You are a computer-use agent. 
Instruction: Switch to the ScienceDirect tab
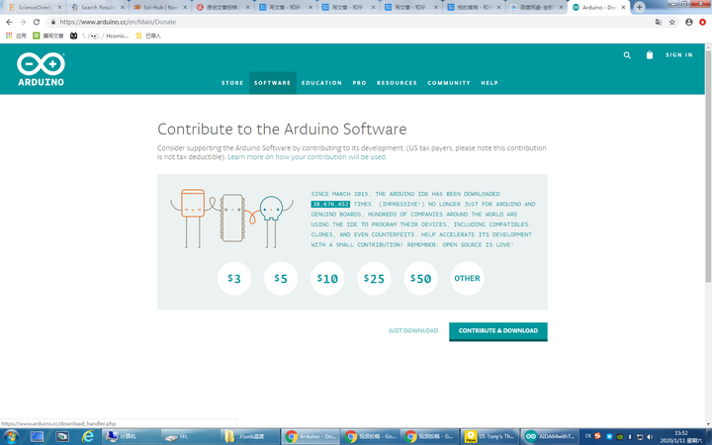(x=34, y=7)
